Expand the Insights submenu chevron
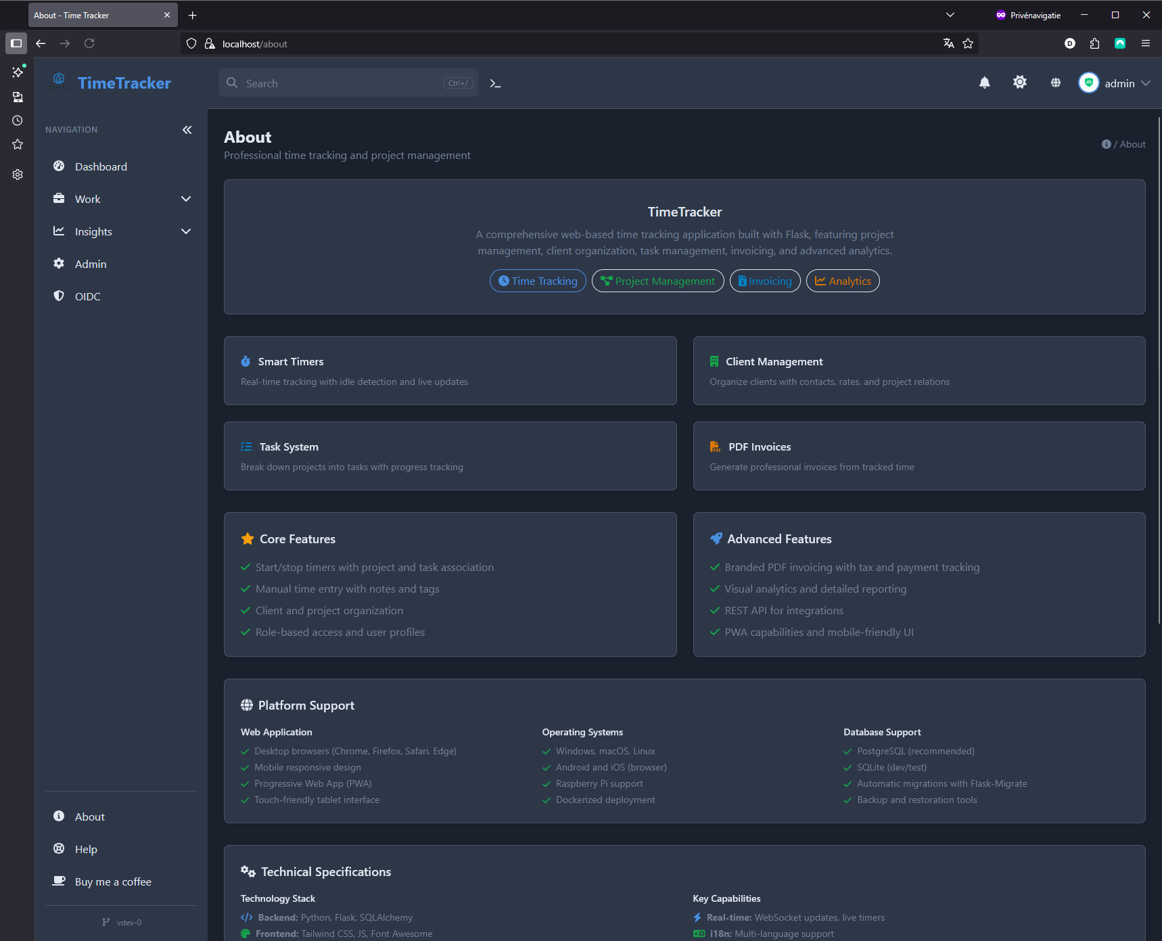The width and height of the screenshot is (1162, 941). click(186, 231)
